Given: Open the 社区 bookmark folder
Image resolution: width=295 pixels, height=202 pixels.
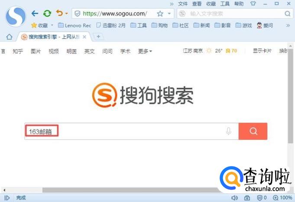Looking at the screenshot, I should (181, 26).
